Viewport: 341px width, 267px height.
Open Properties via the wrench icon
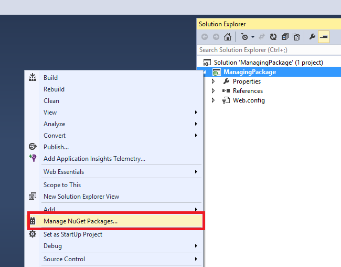click(312, 37)
